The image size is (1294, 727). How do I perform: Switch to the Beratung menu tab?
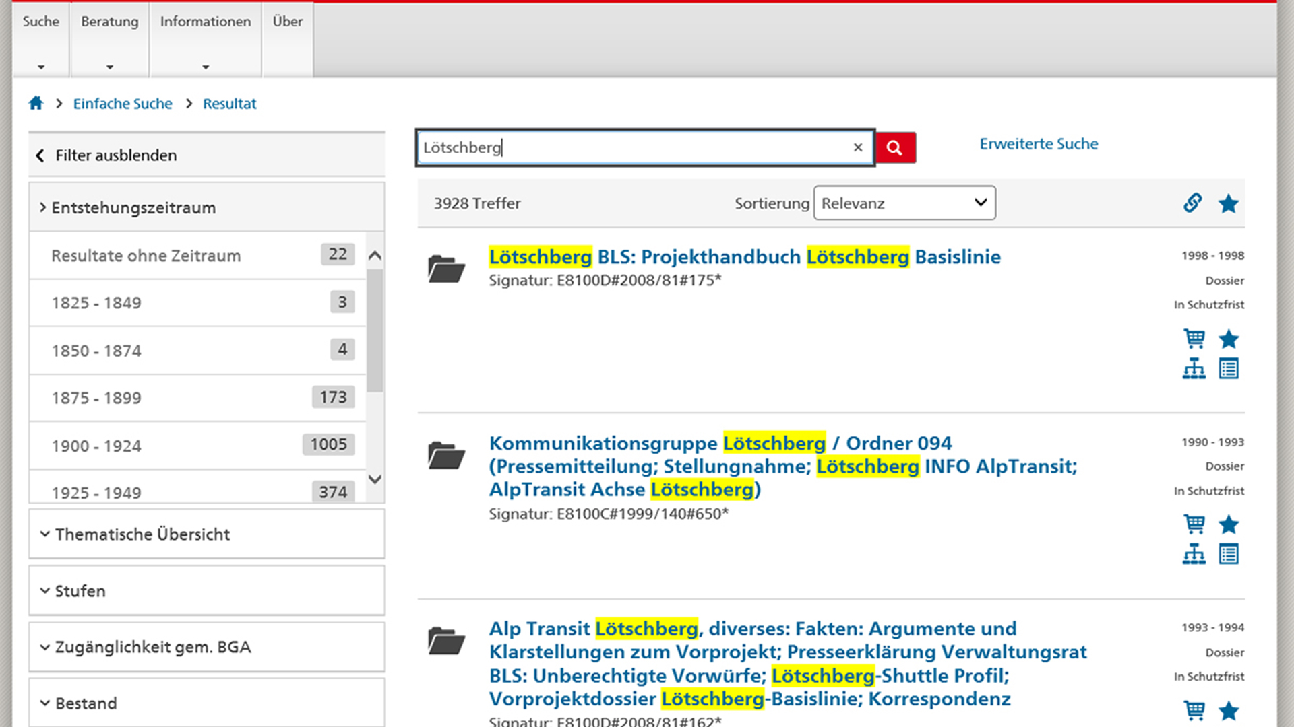coord(109,22)
